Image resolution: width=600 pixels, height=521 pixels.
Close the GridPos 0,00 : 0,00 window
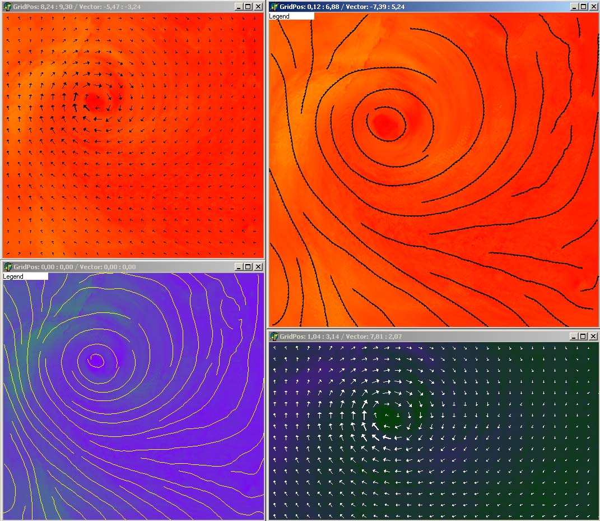(258, 267)
